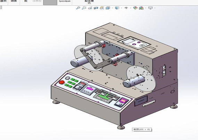Click the View Orientation icon
The height and width of the screenshot is (140, 198).
click(x=108, y=8)
